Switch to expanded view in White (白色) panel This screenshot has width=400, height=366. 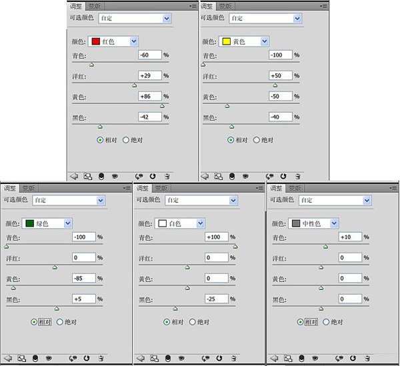(155, 359)
